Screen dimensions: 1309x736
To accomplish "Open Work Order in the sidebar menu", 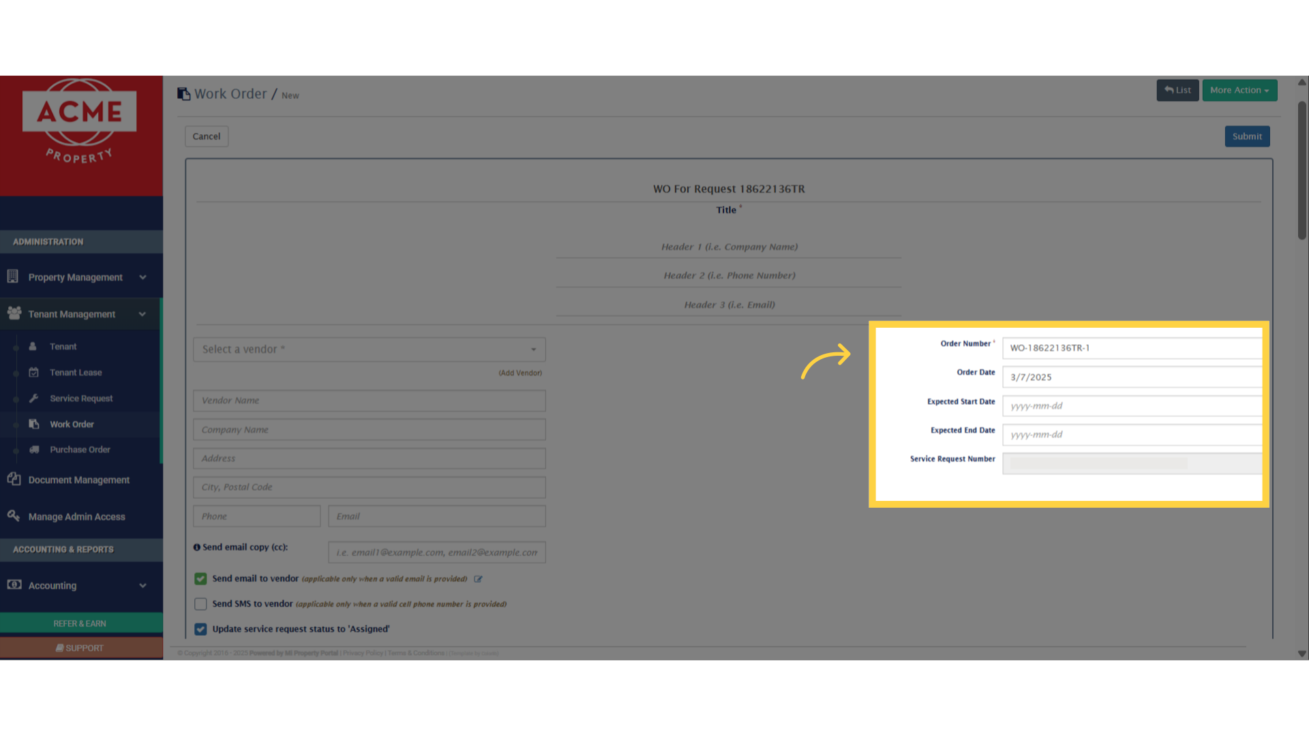I will tap(72, 424).
